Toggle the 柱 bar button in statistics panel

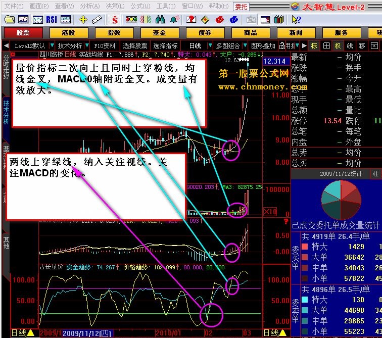pyautogui.click(x=375, y=174)
